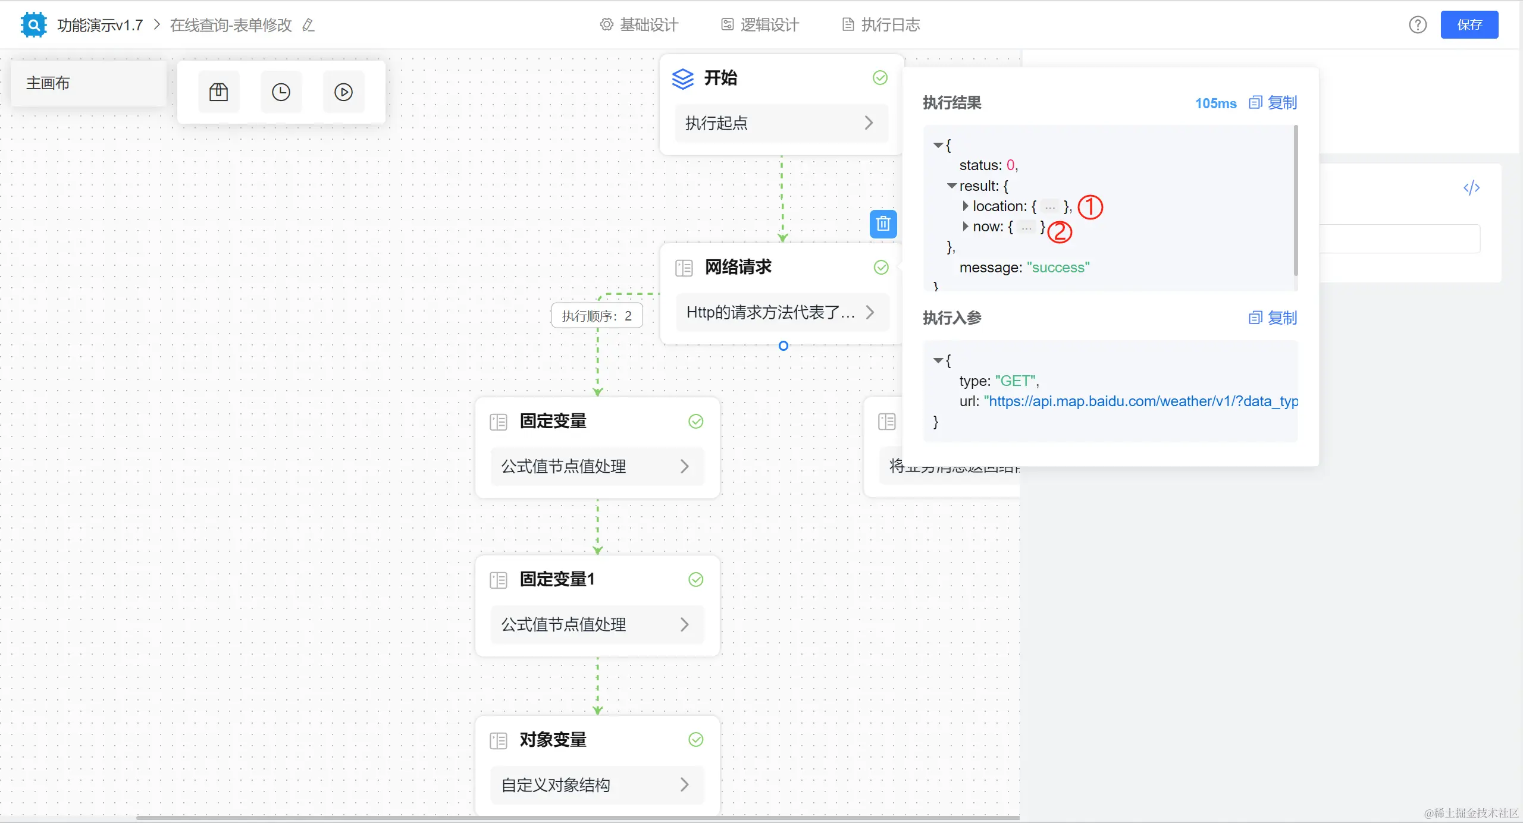The image size is (1523, 823).
Task: Click the edit pencil beside title
Action: pos(308,25)
